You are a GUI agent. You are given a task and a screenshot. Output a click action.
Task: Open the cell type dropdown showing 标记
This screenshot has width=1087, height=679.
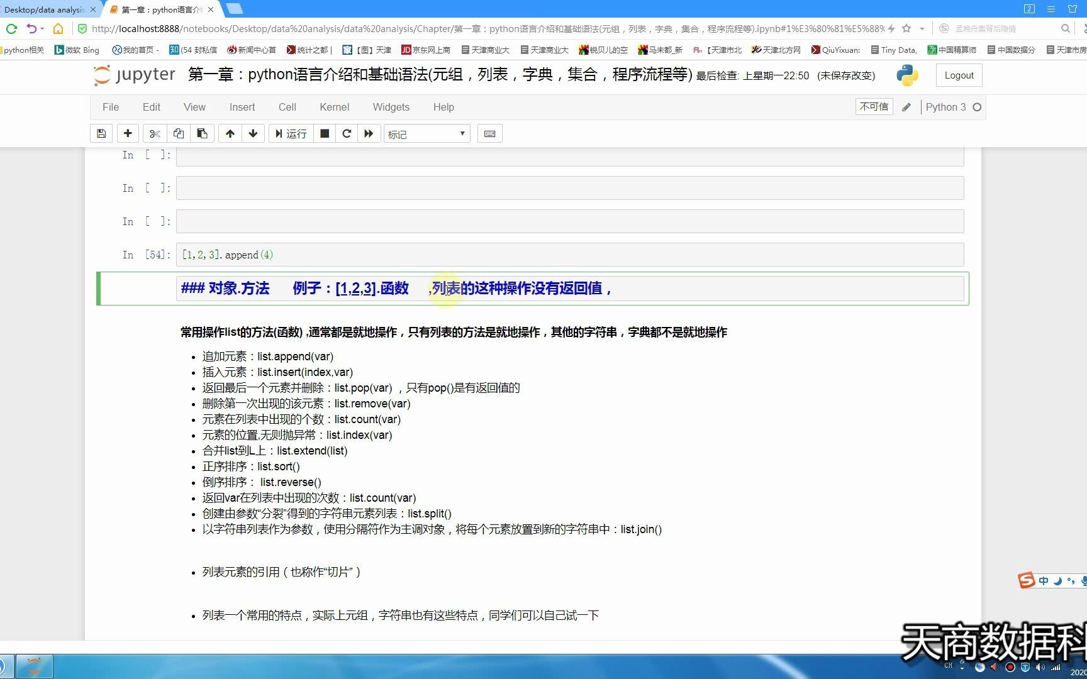point(426,133)
